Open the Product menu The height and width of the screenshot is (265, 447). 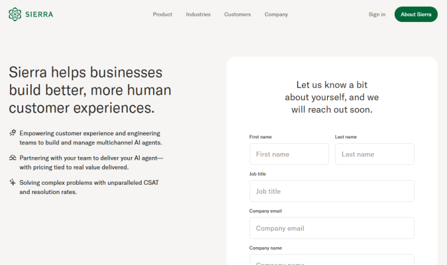tap(162, 15)
